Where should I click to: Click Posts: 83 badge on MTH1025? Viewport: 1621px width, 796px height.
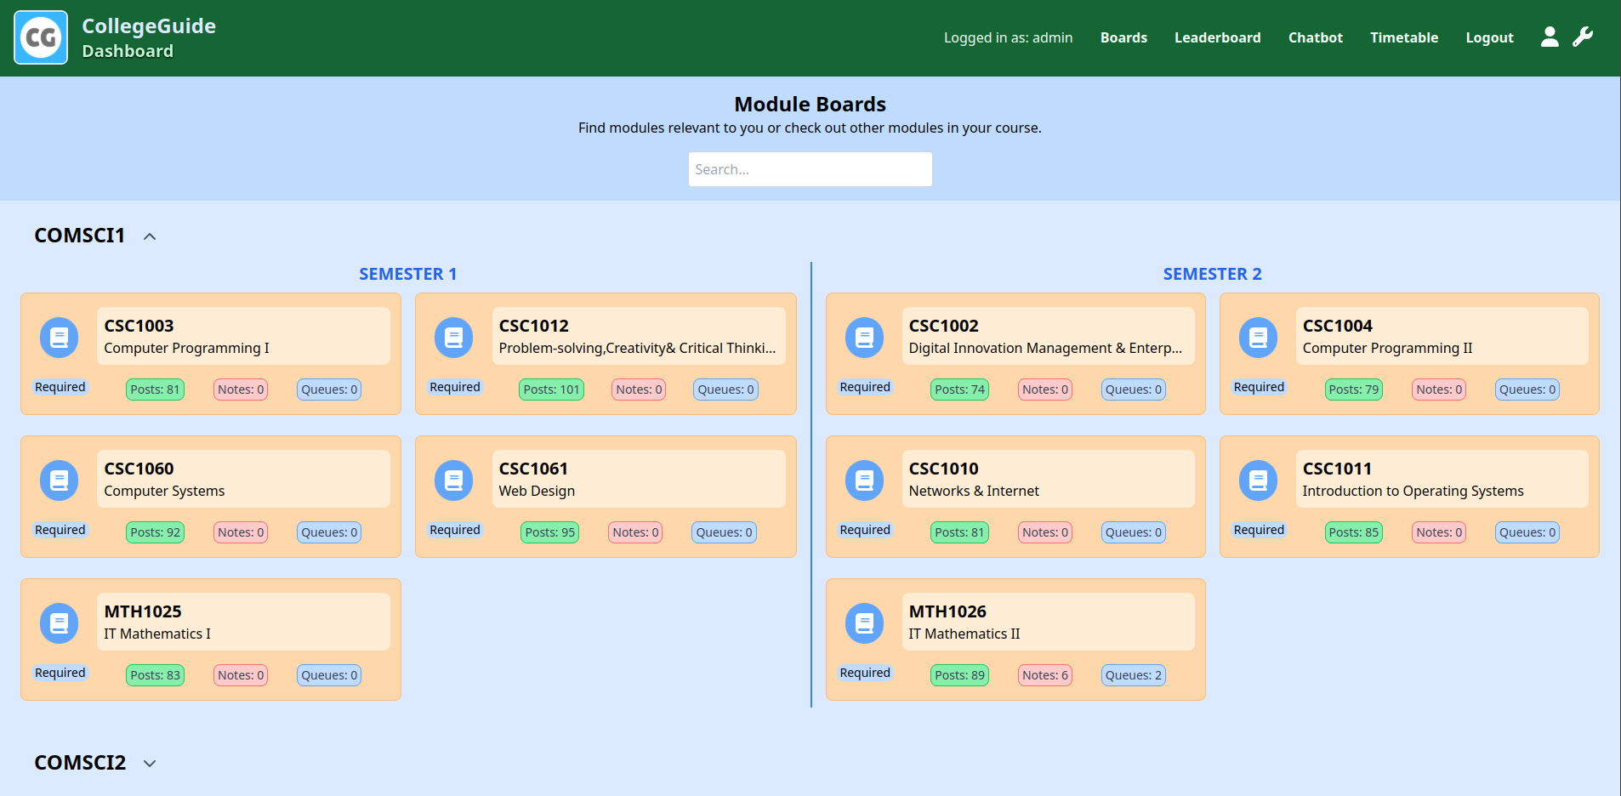point(155,675)
